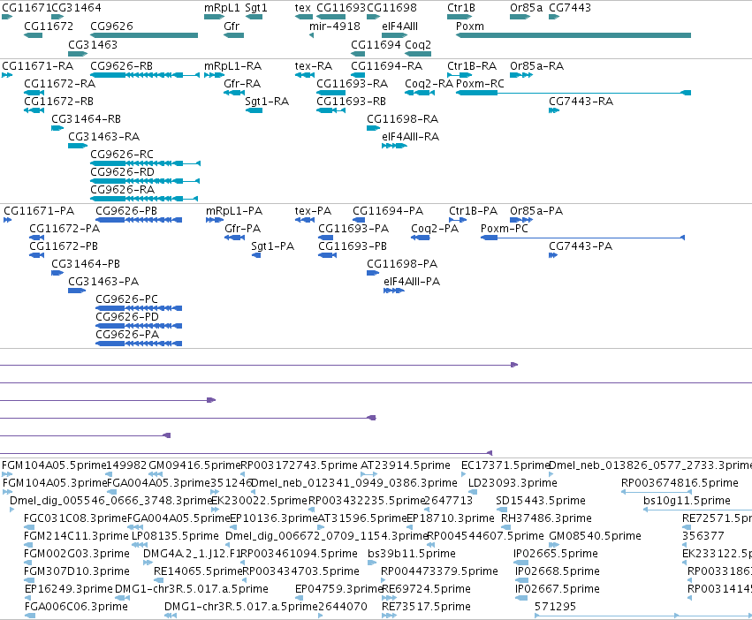Image resolution: width=752 pixels, height=620 pixels.
Task: Select the Gfr gene label
Action: click(232, 26)
